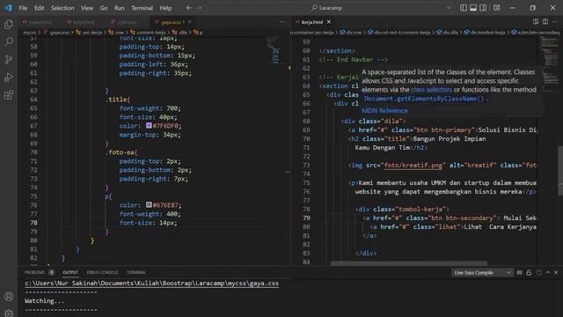The height and width of the screenshot is (317, 563).
Task: Select .dila in scss breadcrumb
Action: tap(179, 33)
